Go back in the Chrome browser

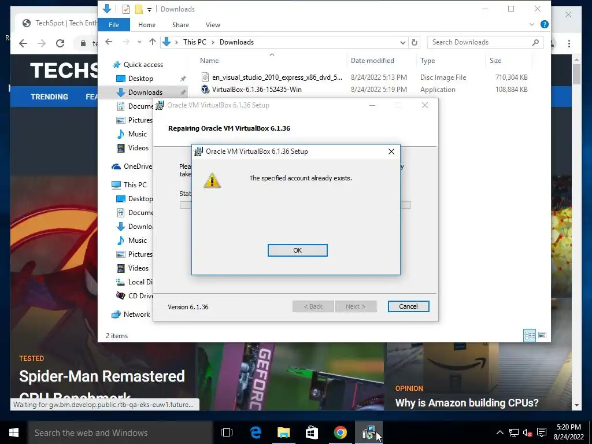23,43
